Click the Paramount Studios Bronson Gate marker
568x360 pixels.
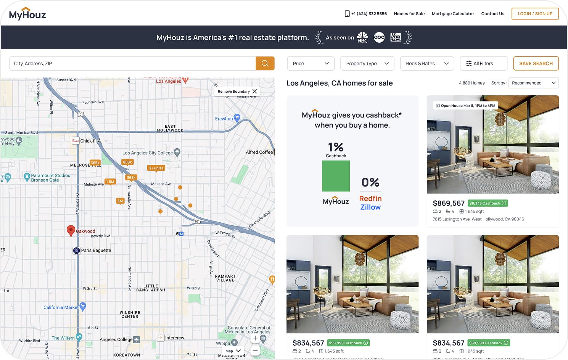click(27, 177)
